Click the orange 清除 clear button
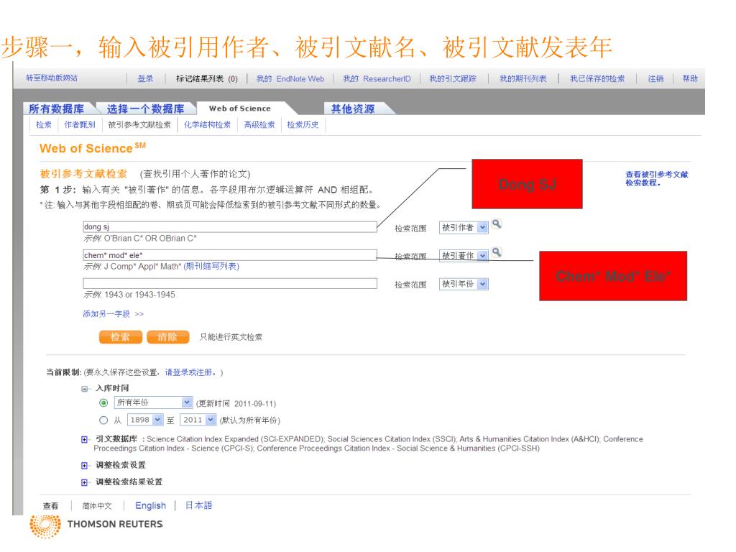Viewport: 736px width, 552px height. [167, 337]
